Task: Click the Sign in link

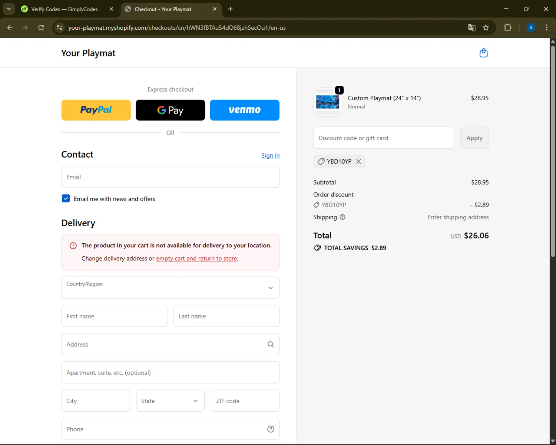Action: pyautogui.click(x=270, y=155)
